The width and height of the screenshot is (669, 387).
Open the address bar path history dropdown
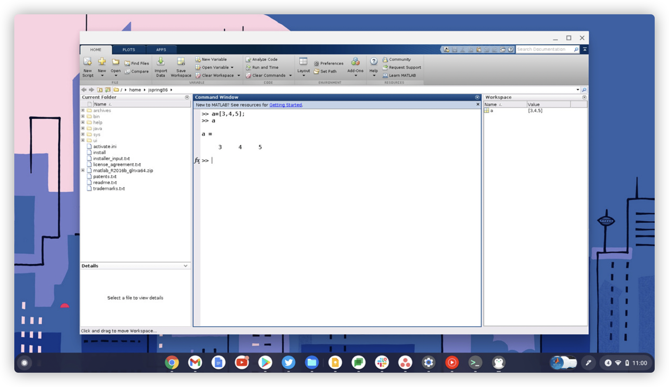point(578,90)
